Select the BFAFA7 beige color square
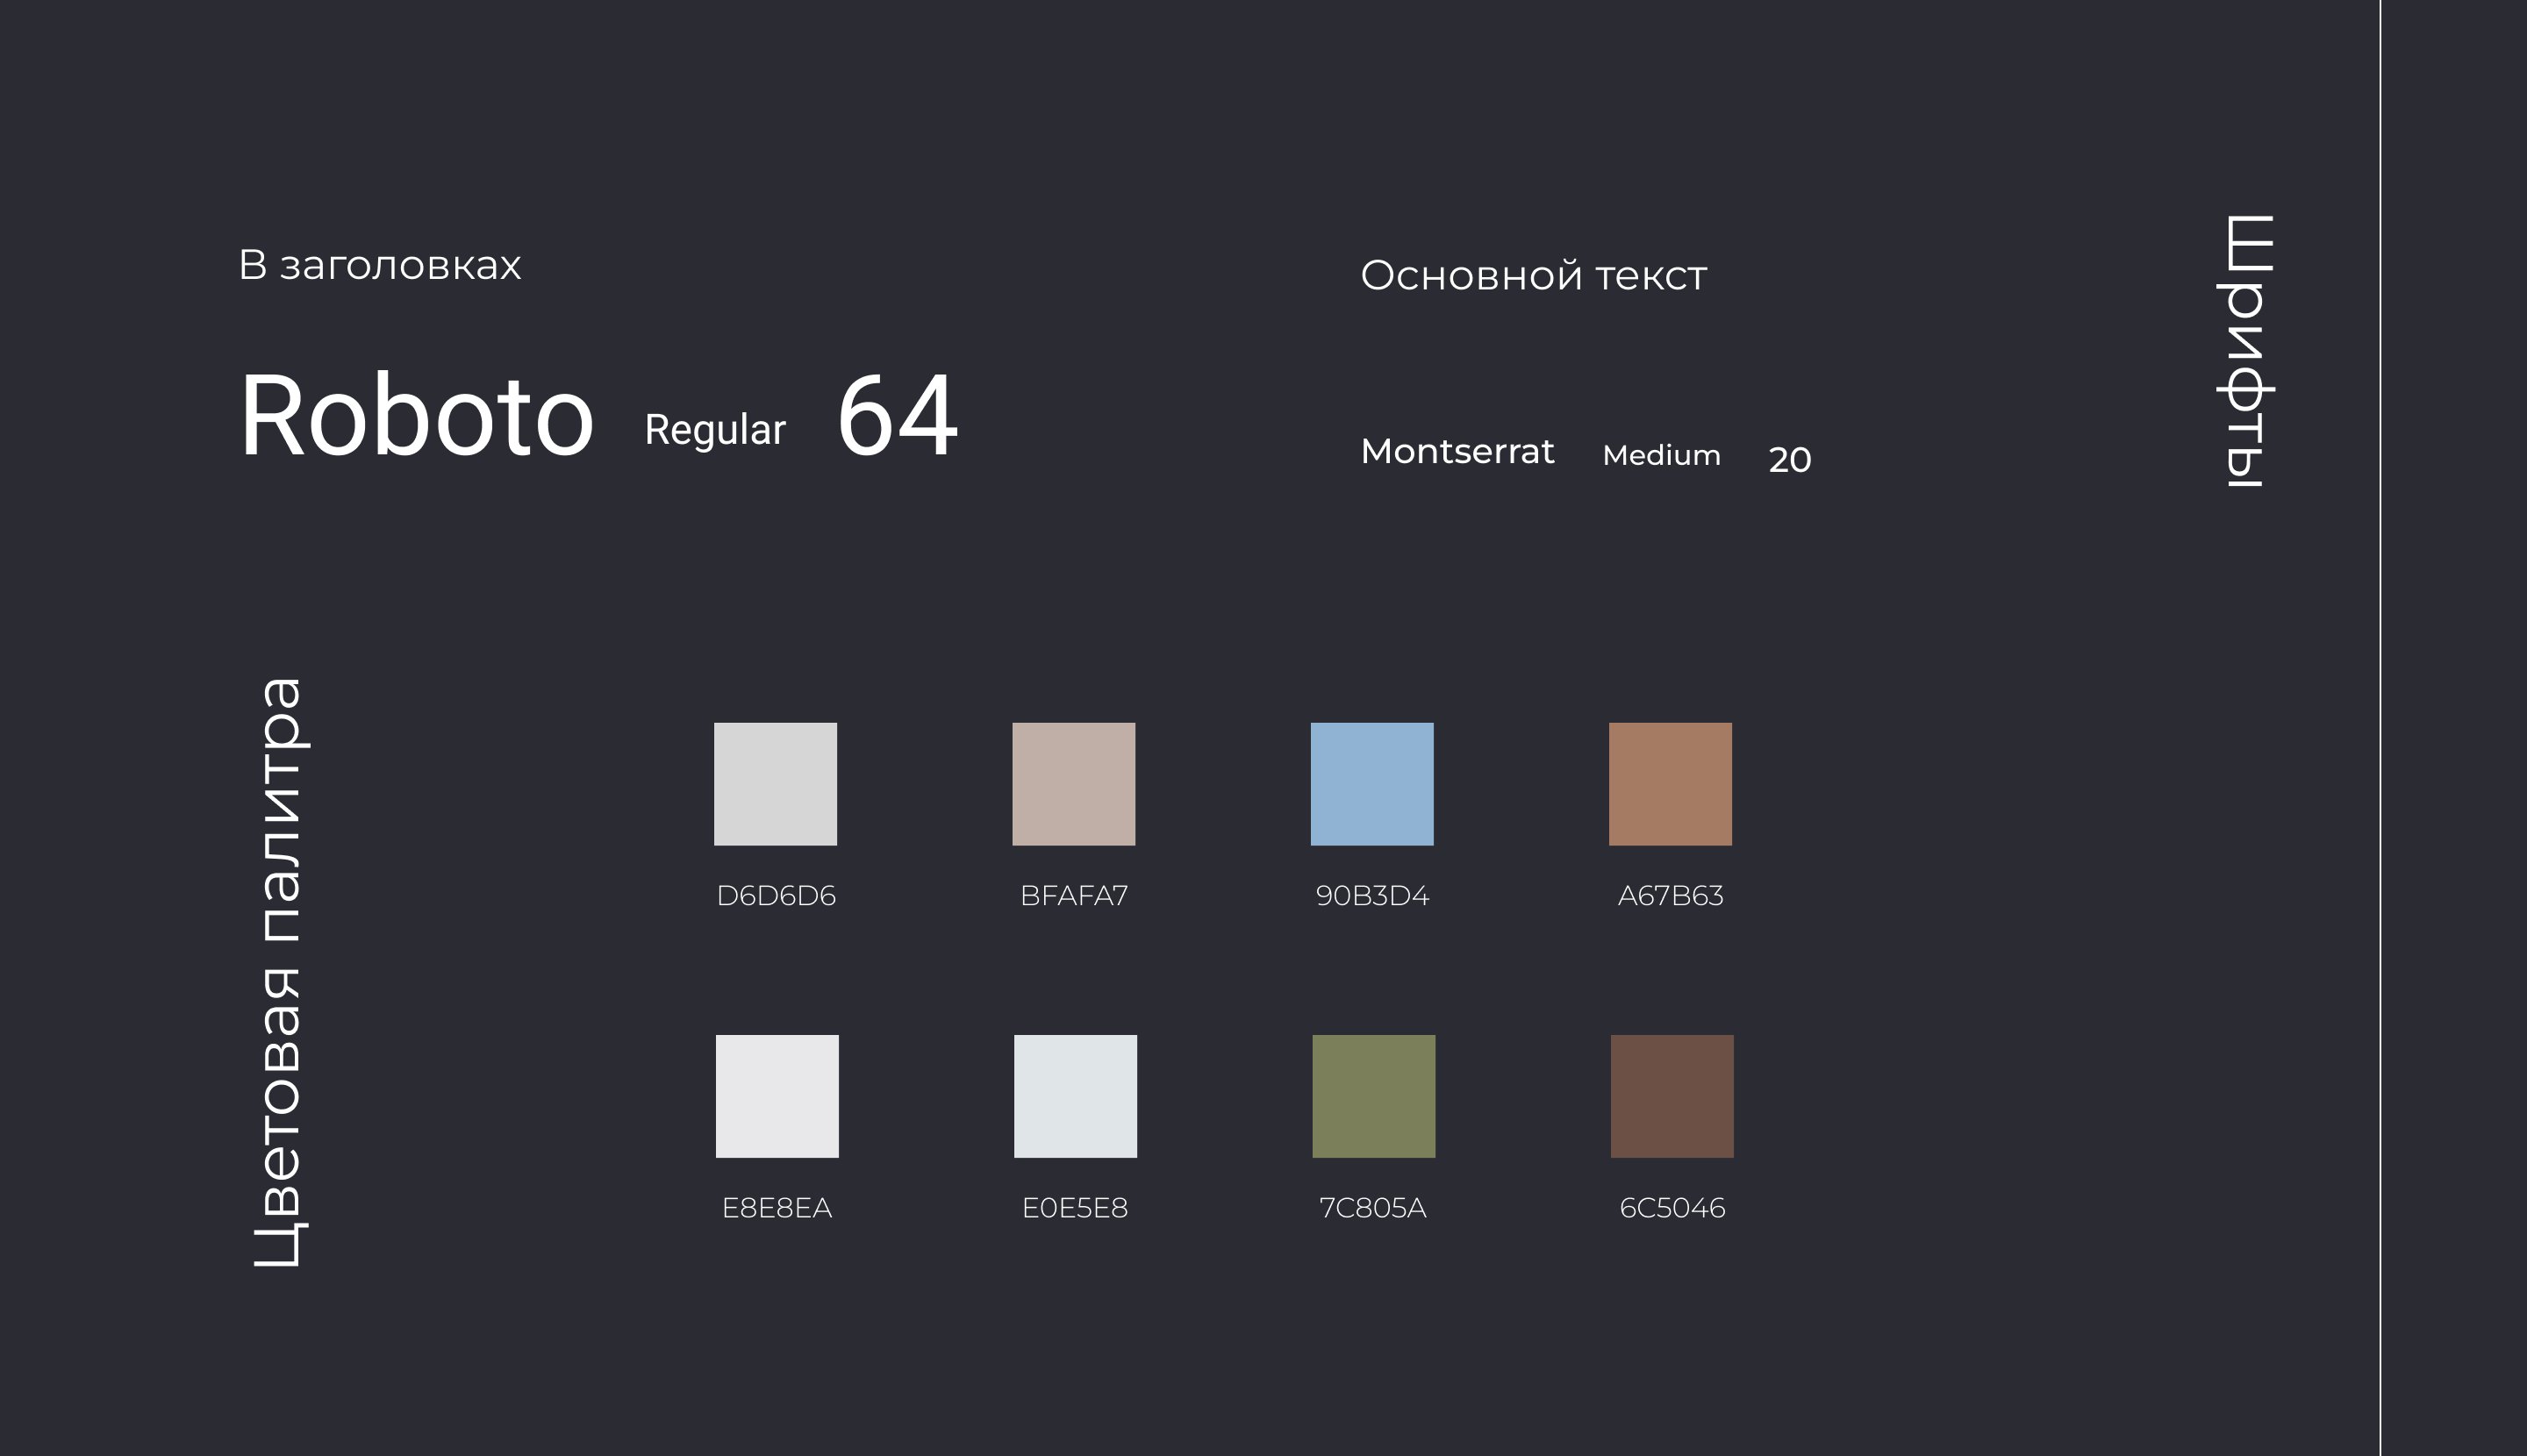Image resolution: width=2527 pixels, height=1456 pixels. pos(1073,784)
